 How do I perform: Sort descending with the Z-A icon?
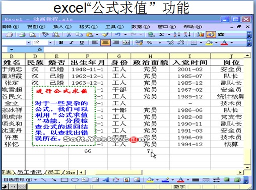pos(187,35)
